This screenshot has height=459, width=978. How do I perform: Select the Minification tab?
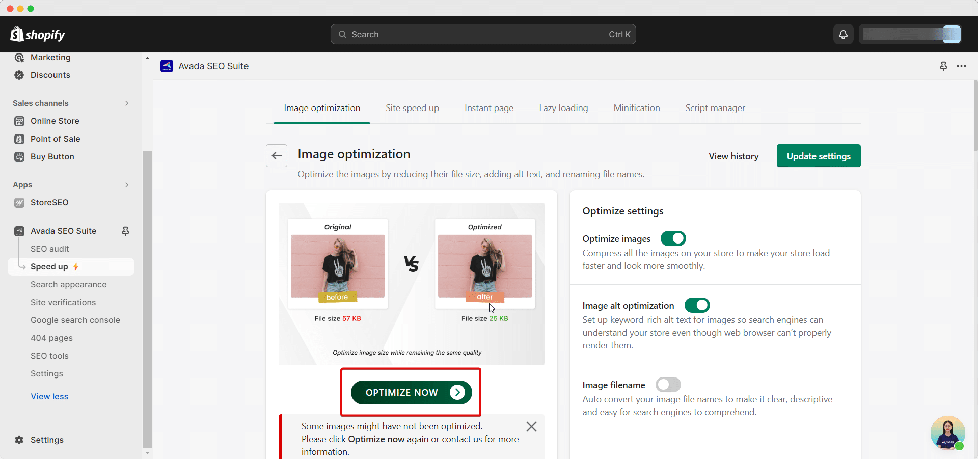coord(637,108)
